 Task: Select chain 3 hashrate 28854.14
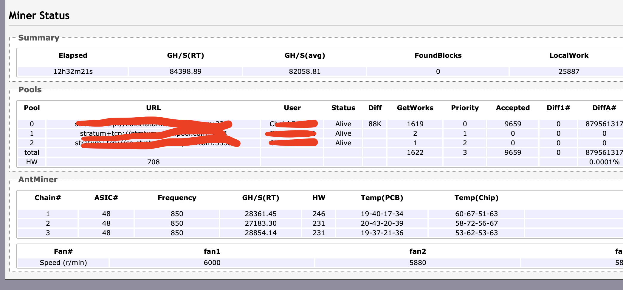(261, 233)
